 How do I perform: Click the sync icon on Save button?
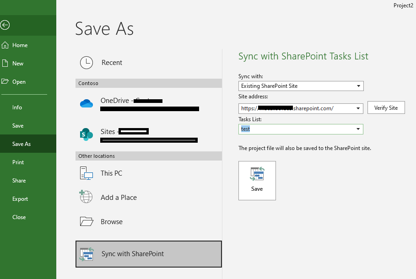pyautogui.click(x=257, y=174)
